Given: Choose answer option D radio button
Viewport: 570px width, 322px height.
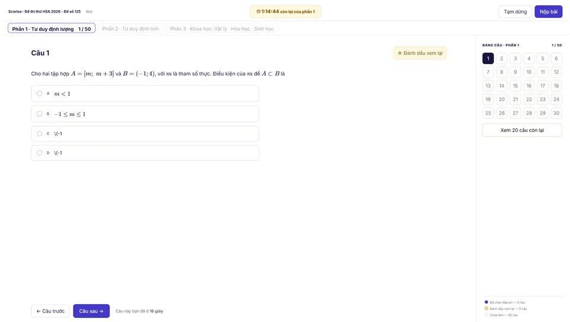Looking at the screenshot, I should pos(39,153).
